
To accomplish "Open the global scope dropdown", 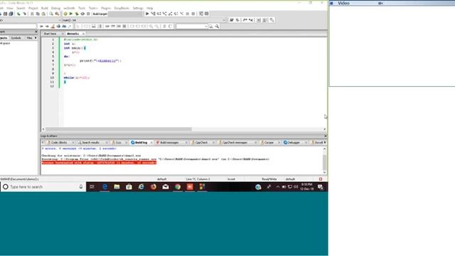I will click(x=31, y=20).
